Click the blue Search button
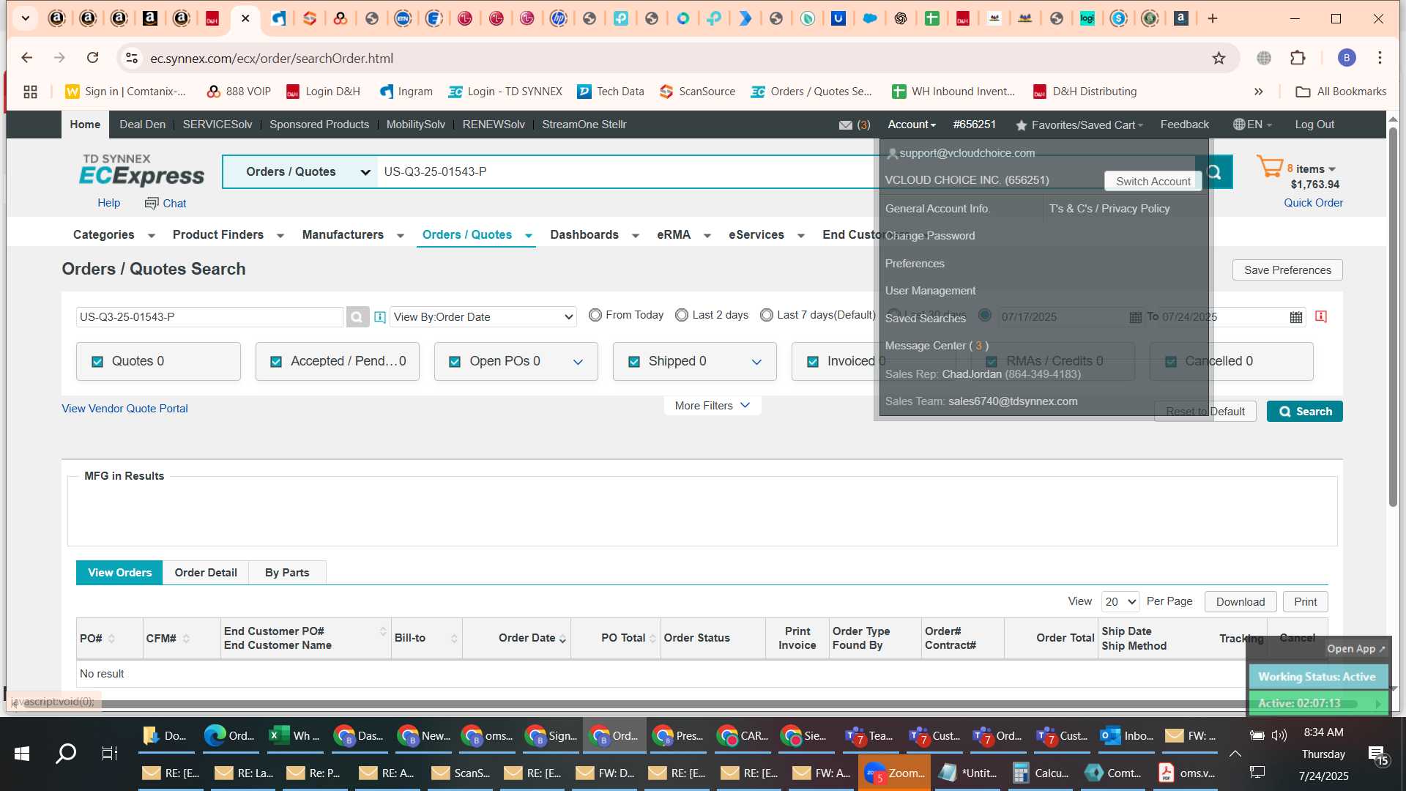Screen dimensions: 1406x791 [x=1305, y=412]
